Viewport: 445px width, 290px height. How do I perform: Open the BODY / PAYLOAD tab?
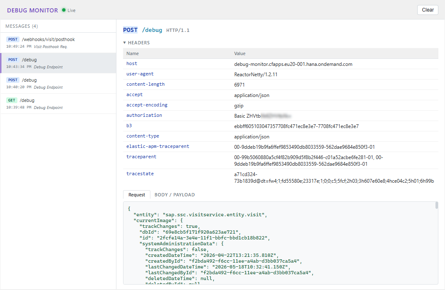coord(174,195)
